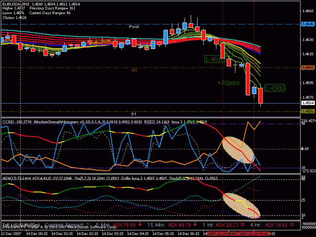Click the orange M2 price tag on axis
Screen dimensions: 316x237
[308, 68]
